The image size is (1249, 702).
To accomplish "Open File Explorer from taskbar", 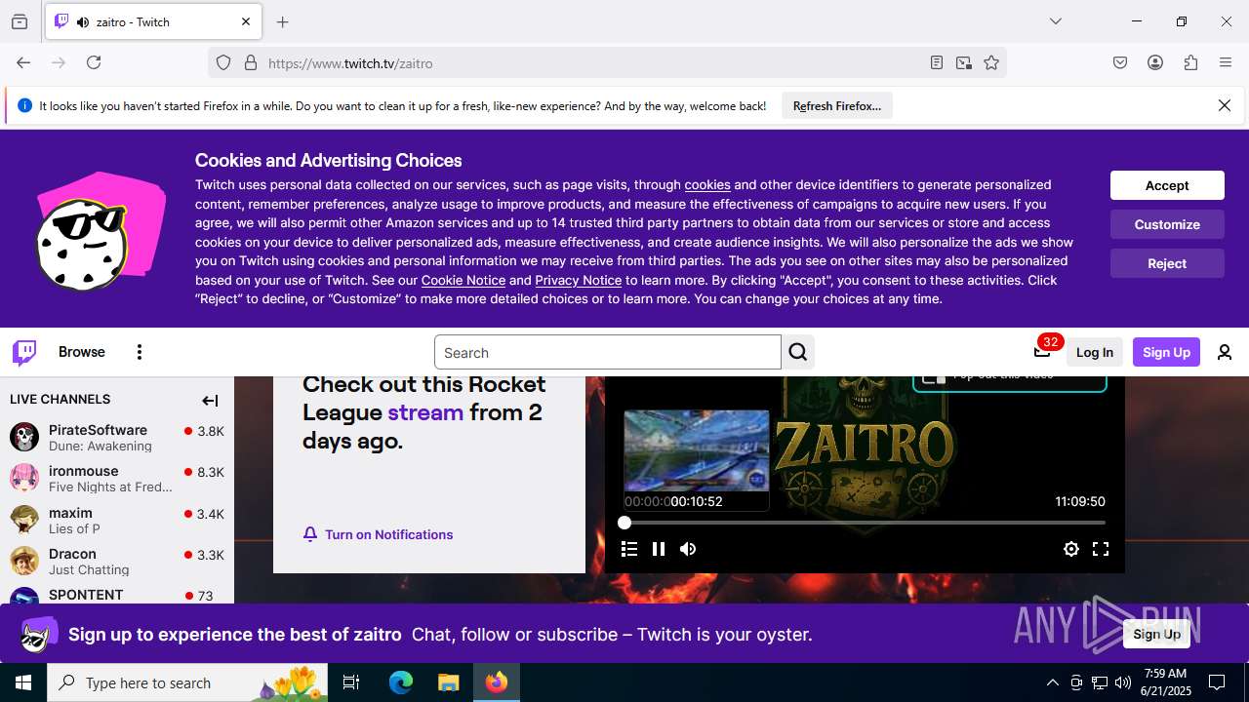I will pyautogui.click(x=448, y=682).
